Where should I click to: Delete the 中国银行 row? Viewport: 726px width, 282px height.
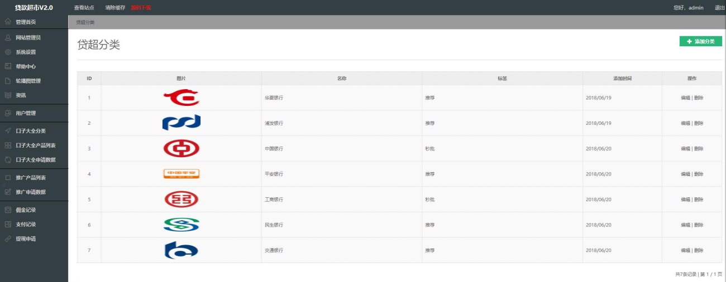(699, 149)
